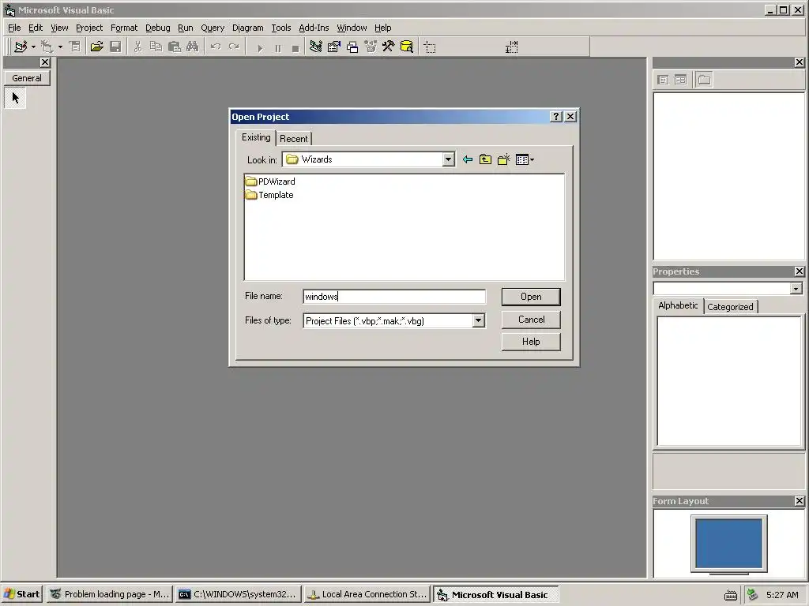809x606 pixels.
Task: Click the Properties Window toolbar icon
Action: [x=334, y=47]
